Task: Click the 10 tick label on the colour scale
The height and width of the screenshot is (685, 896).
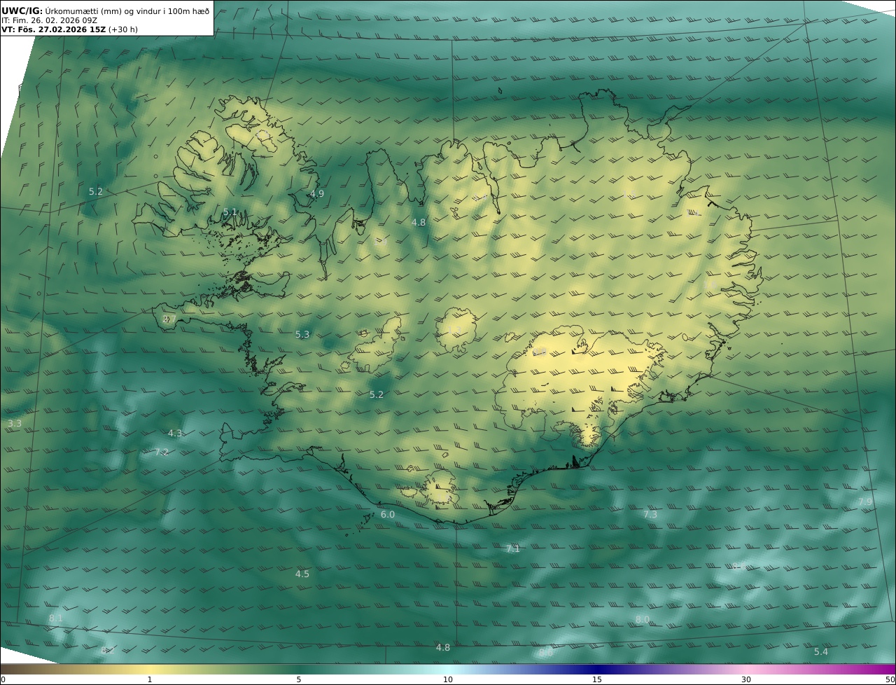Action: [x=448, y=679]
